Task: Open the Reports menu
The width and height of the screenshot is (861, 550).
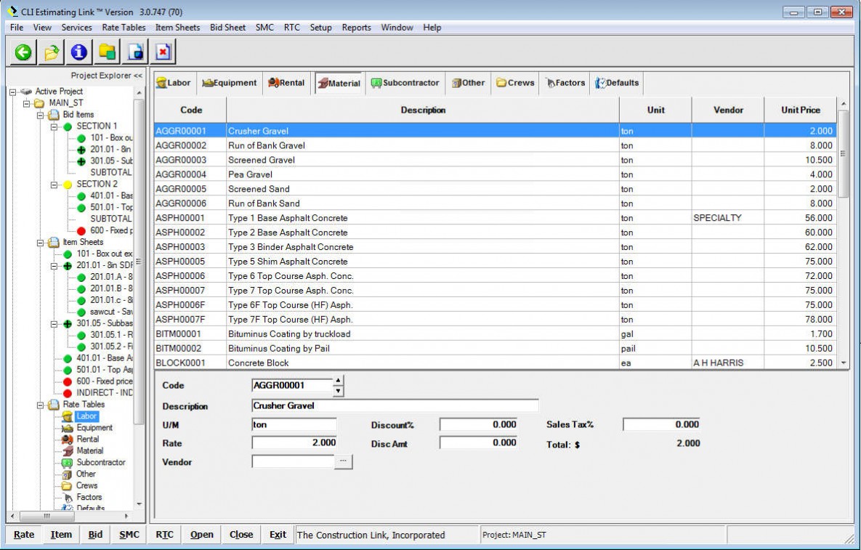Action: [x=356, y=28]
